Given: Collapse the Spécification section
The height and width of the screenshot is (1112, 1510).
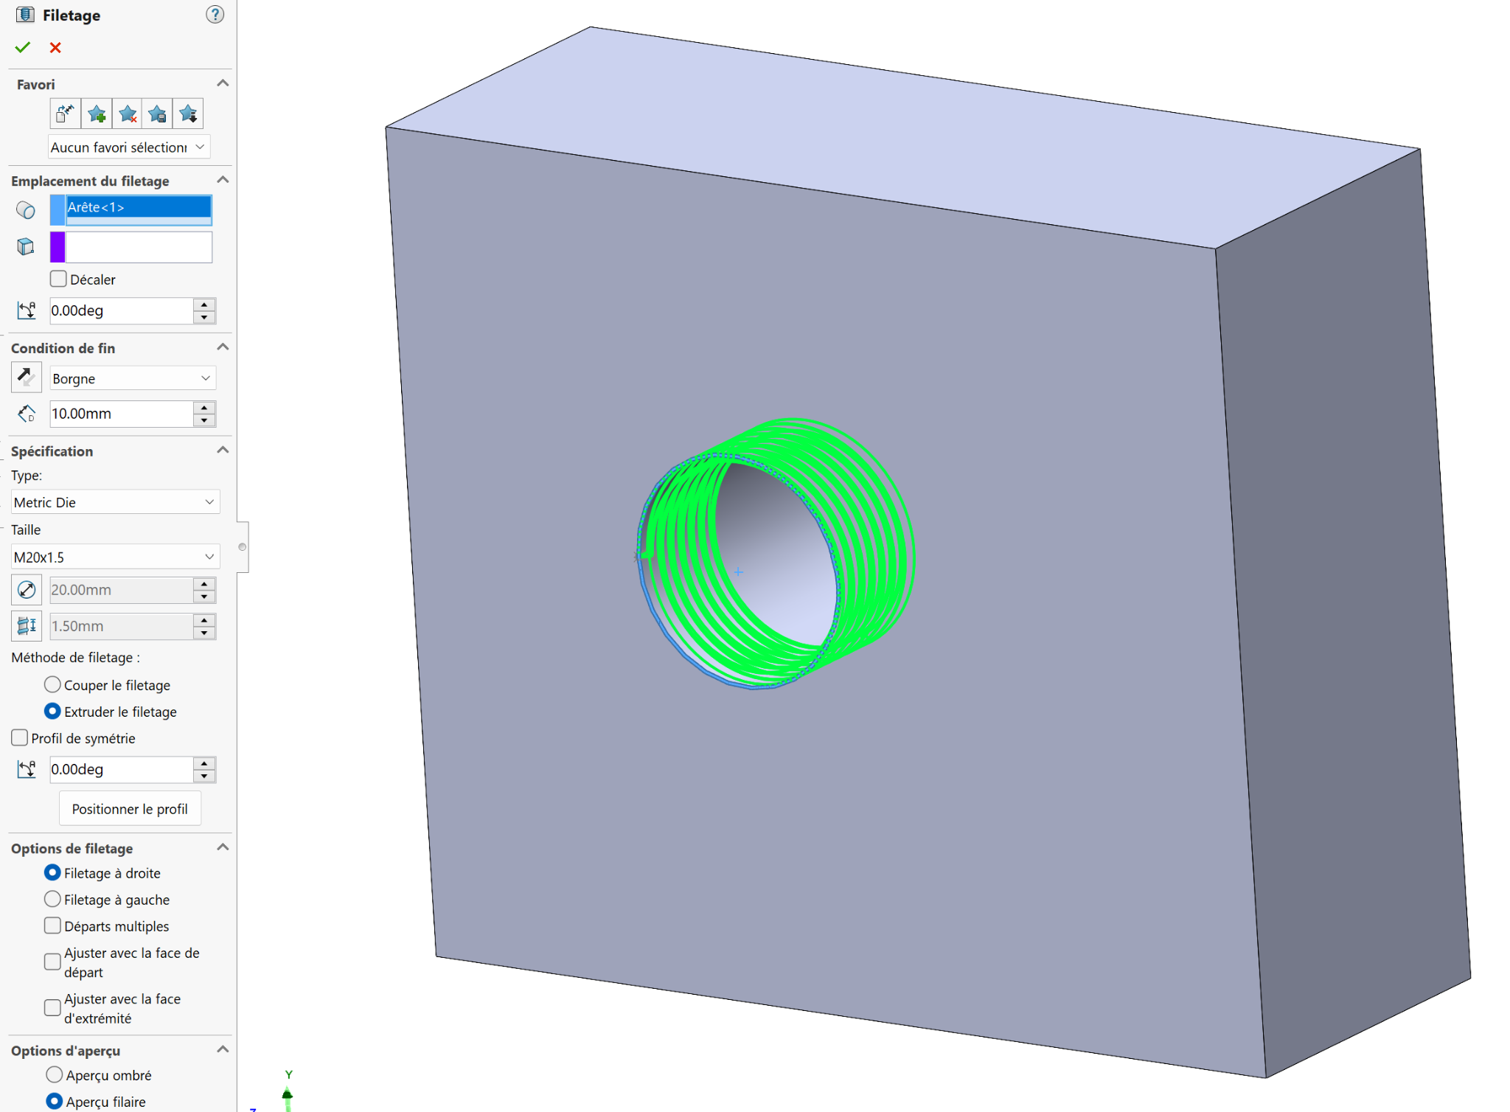Looking at the screenshot, I should tap(223, 451).
